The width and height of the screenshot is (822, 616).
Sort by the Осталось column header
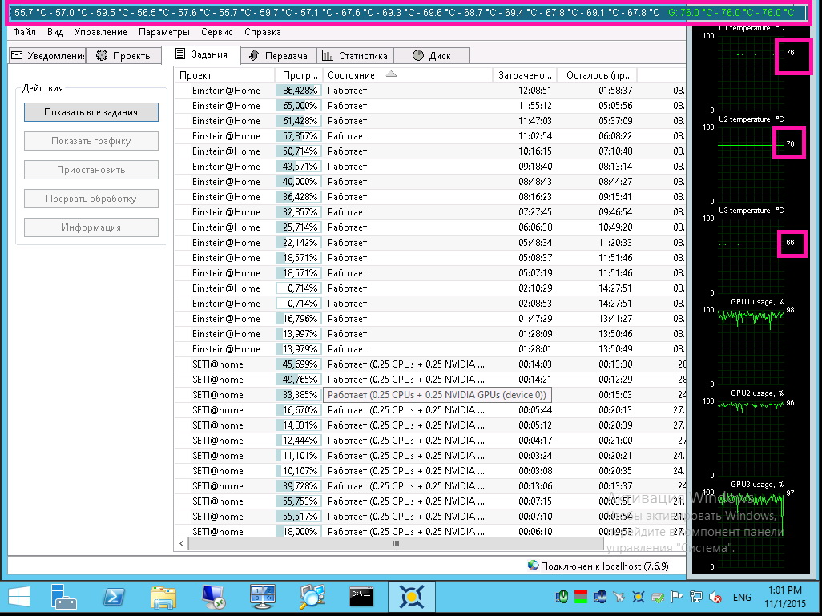click(x=597, y=75)
